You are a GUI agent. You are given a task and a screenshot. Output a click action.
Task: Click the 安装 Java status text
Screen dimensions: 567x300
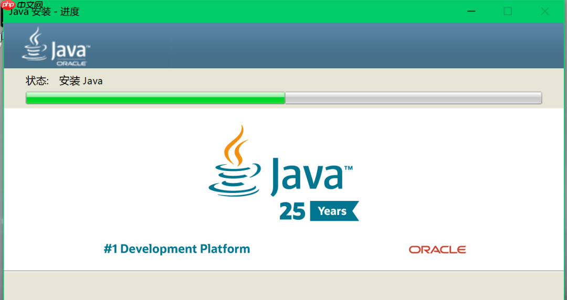click(x=81, y=81)
